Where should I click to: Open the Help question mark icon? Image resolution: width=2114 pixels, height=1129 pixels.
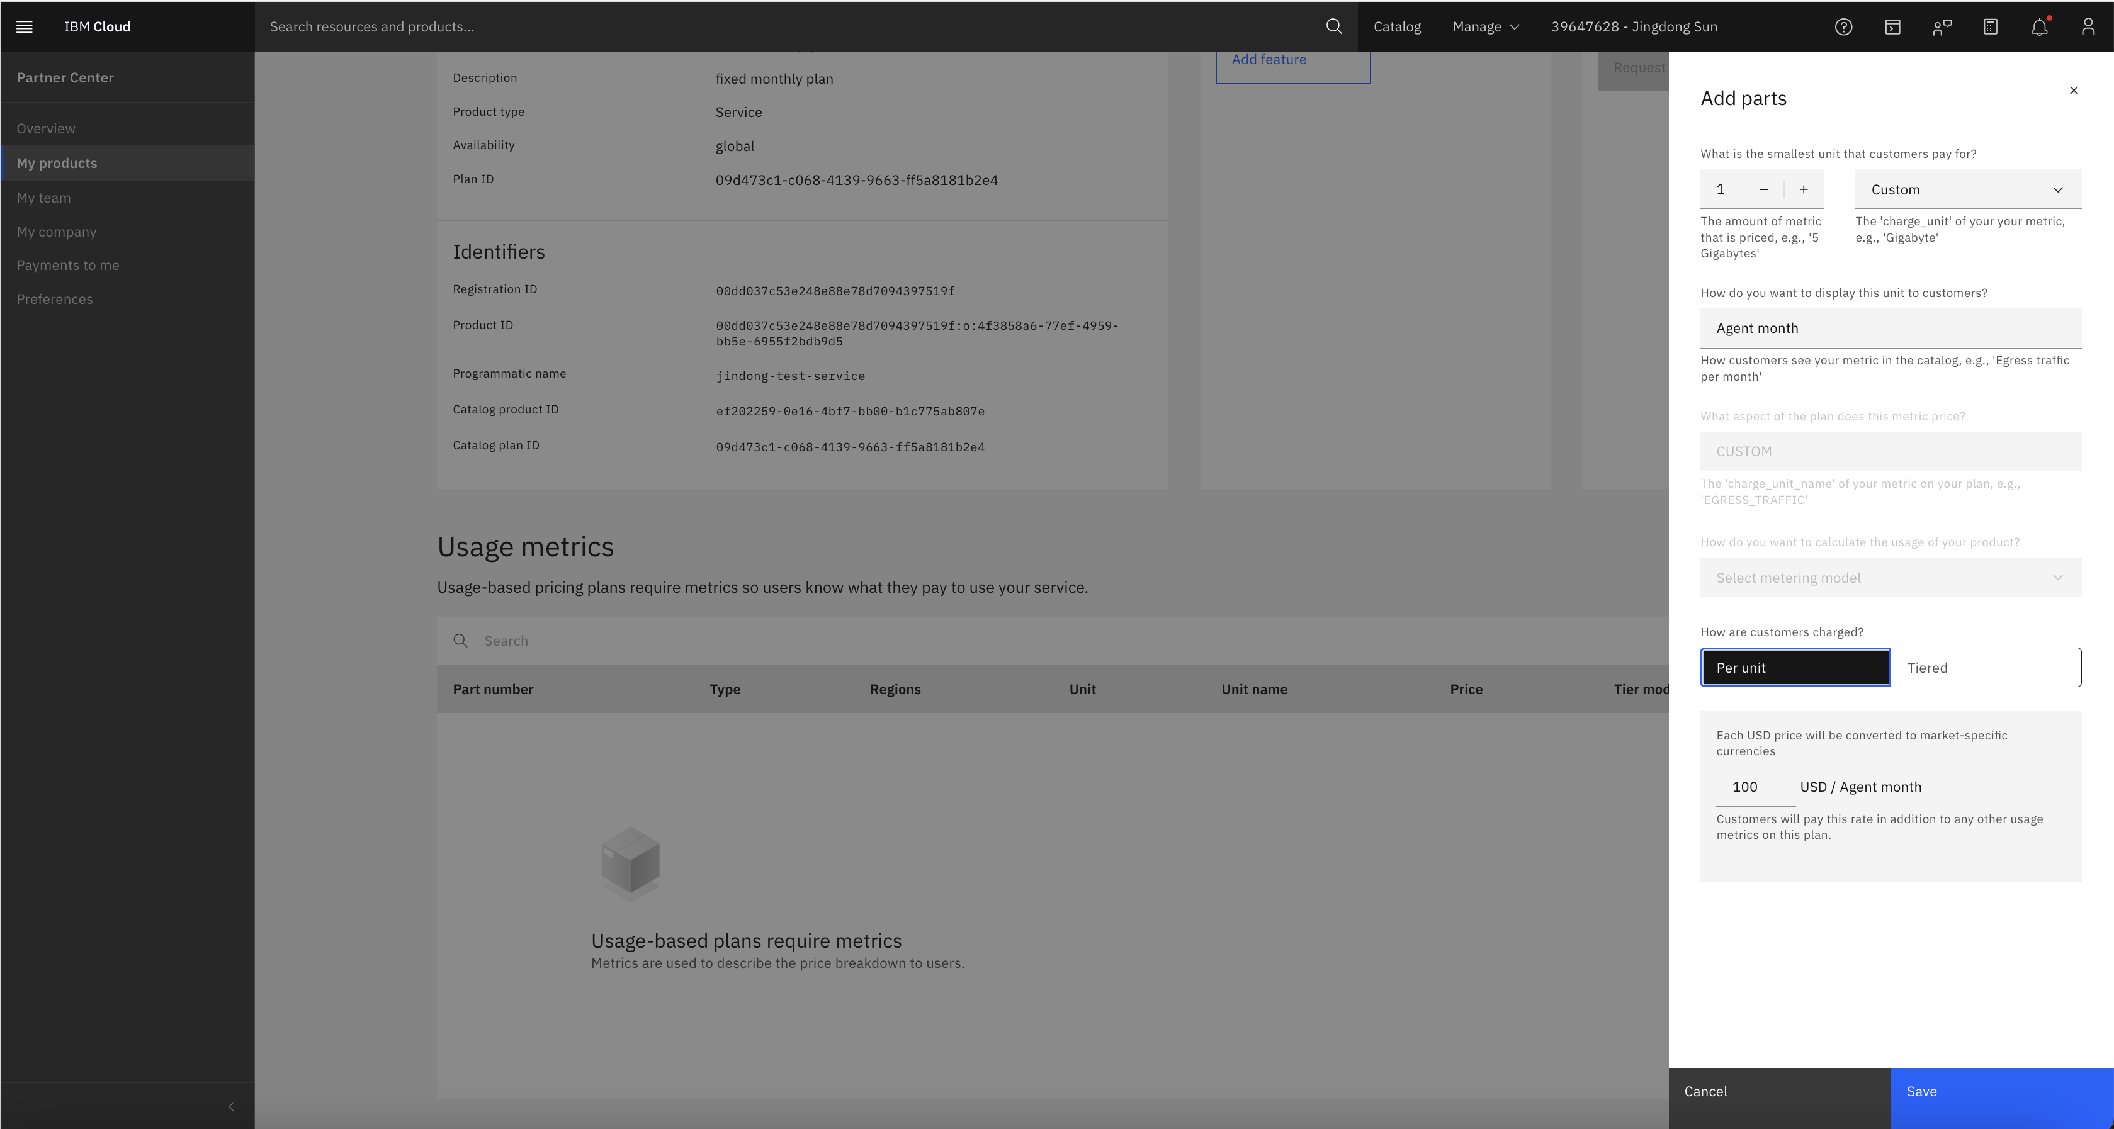pos(1843,26)
